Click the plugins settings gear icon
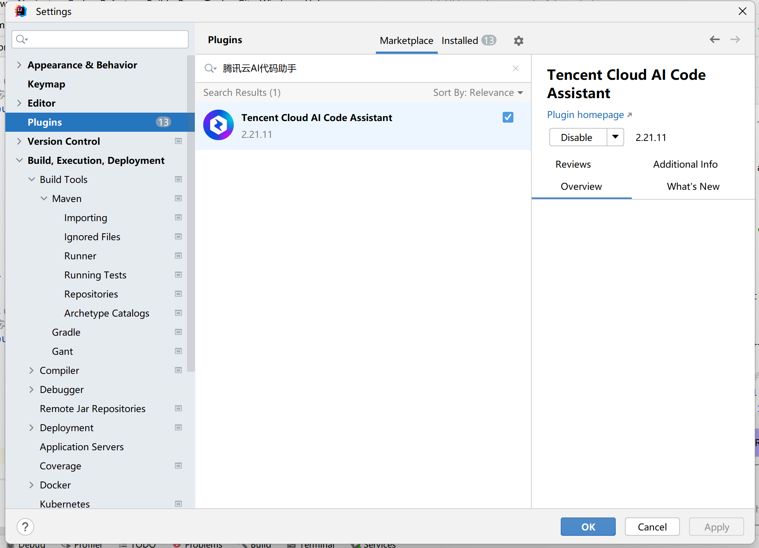 pos(518,40)
